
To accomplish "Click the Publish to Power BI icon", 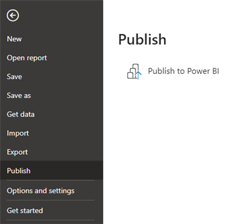I will pyautogui.click(x=135, y=71).
